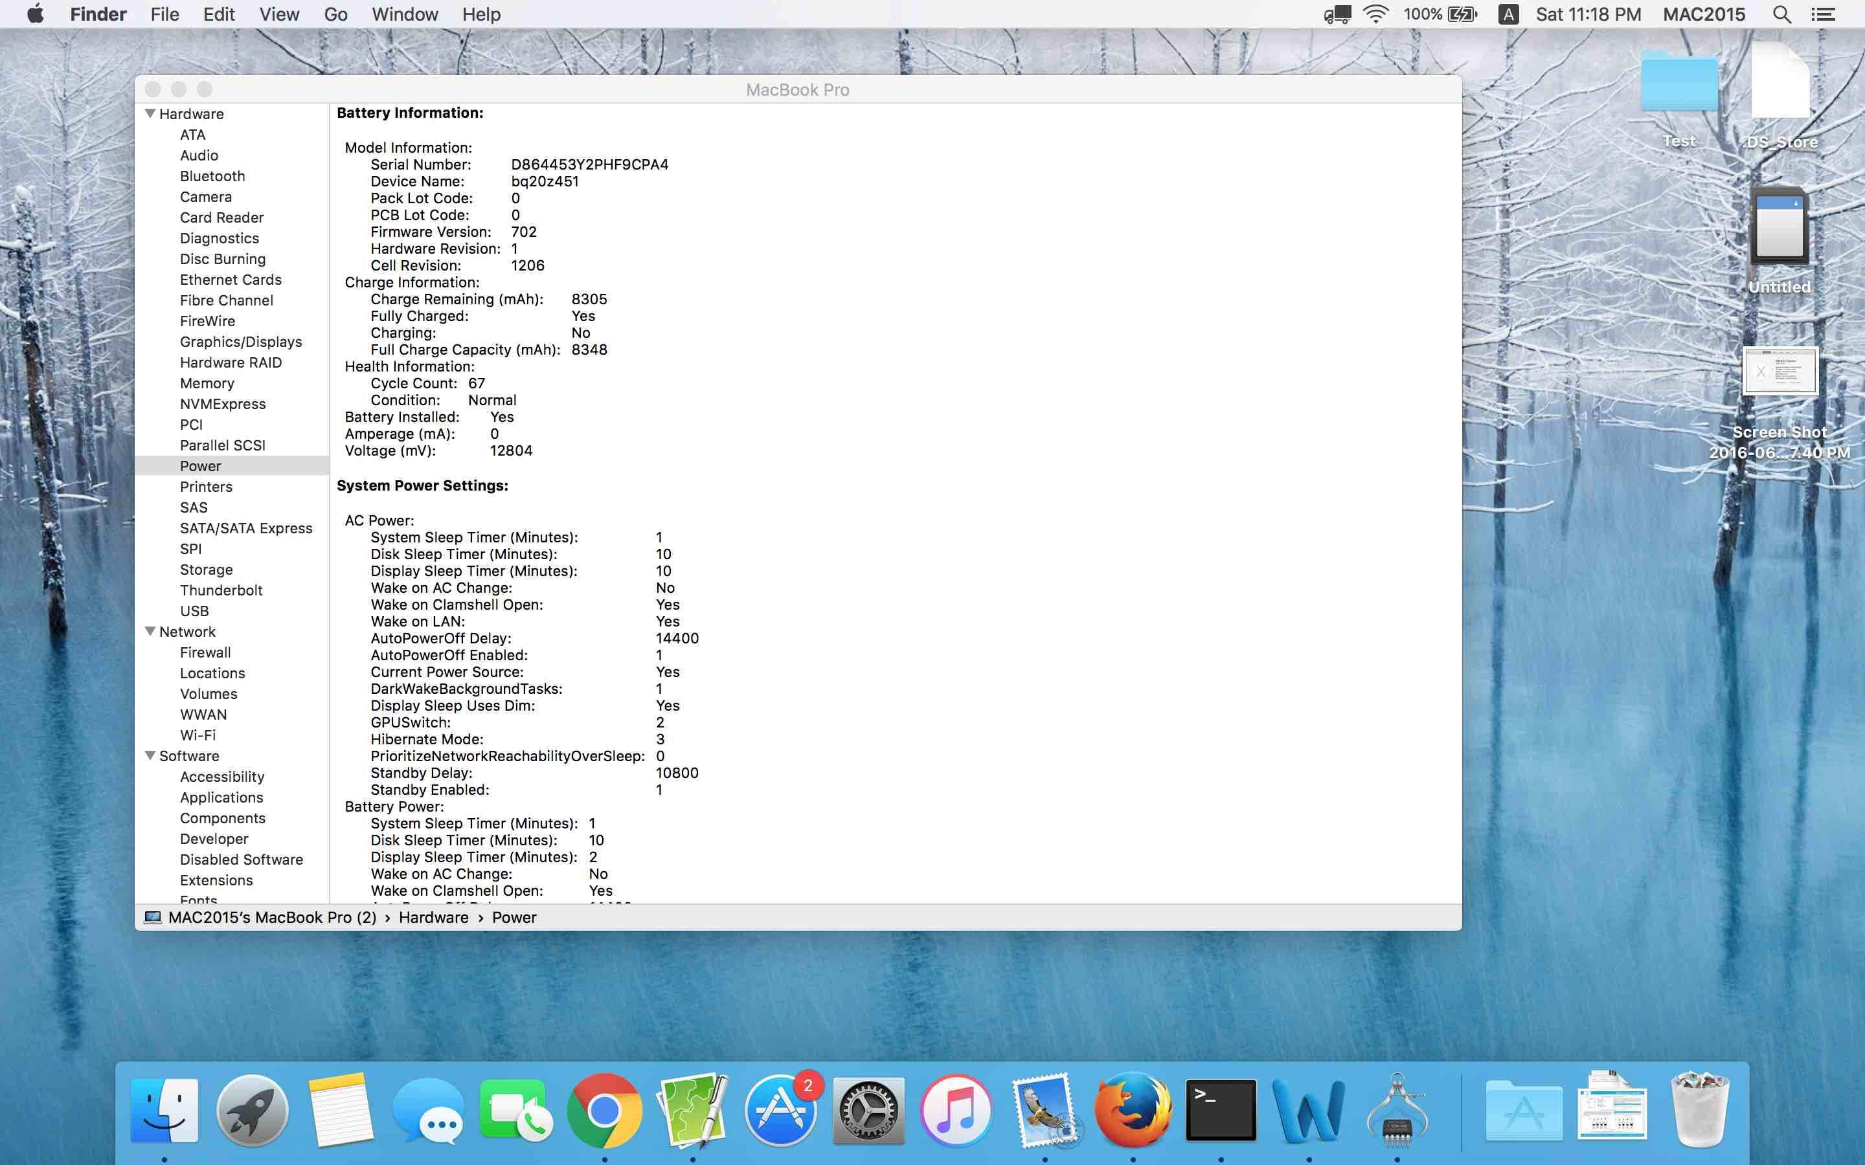
Task: Open System Preferences gear in Dock
Action: 868,1109
